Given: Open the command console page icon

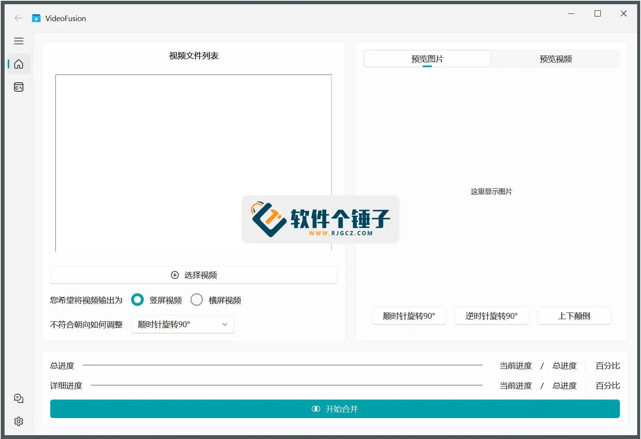Looking at the screenshot, I should click(x=18, y=87).
